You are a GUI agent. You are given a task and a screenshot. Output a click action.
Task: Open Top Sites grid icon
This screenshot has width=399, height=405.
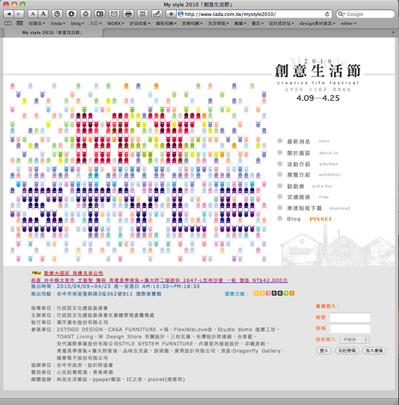pyautogui.click(x=20, y=23)
